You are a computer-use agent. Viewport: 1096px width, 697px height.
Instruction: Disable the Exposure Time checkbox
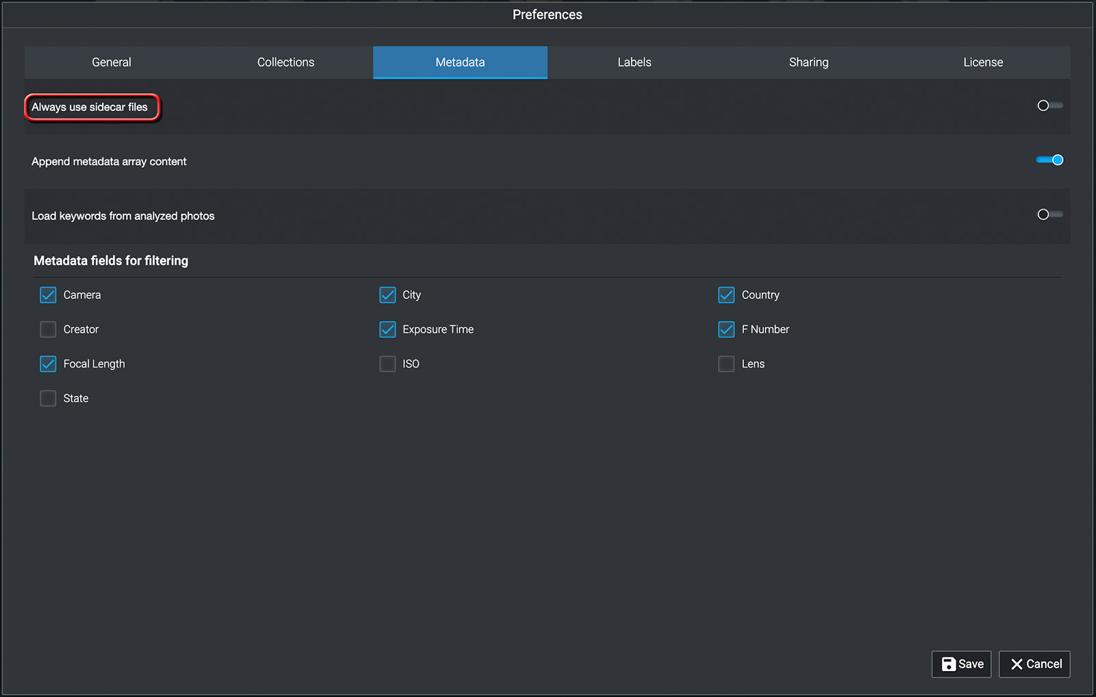tap(388, 329)
